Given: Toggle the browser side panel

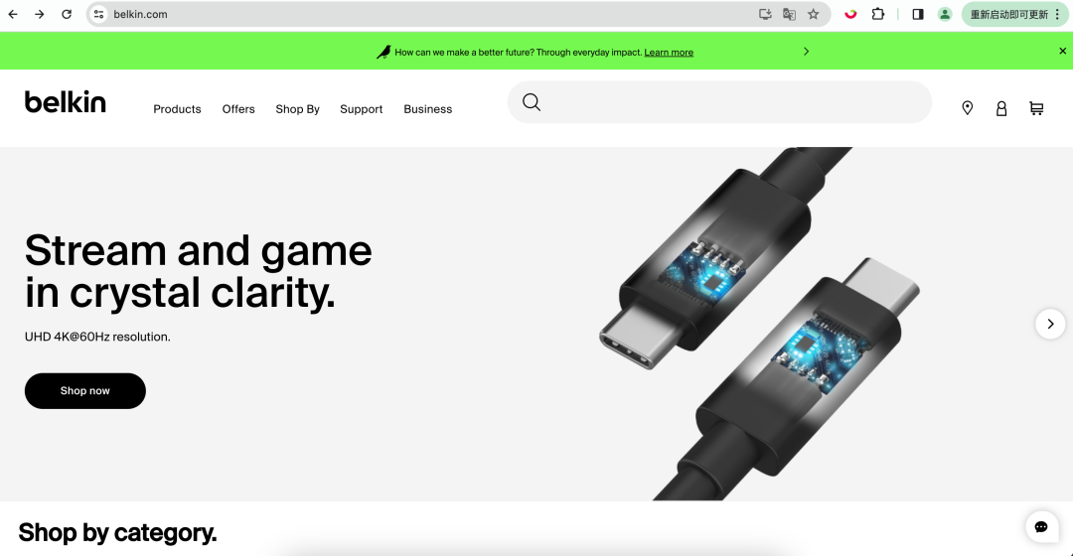Looking at the screenshot, I should [918, 14].
